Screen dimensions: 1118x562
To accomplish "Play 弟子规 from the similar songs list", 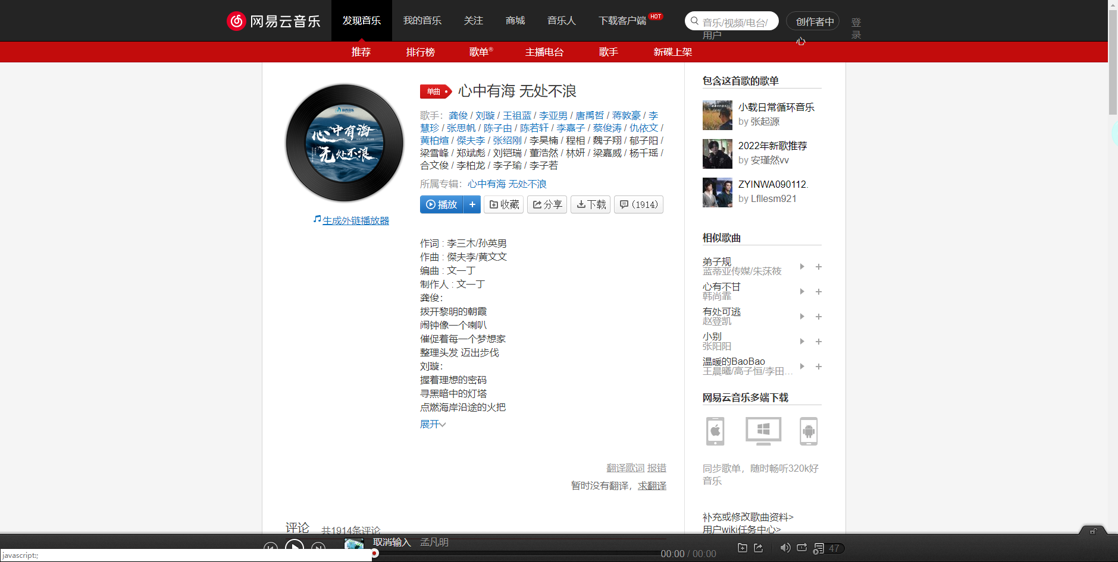I will (801, 267).
